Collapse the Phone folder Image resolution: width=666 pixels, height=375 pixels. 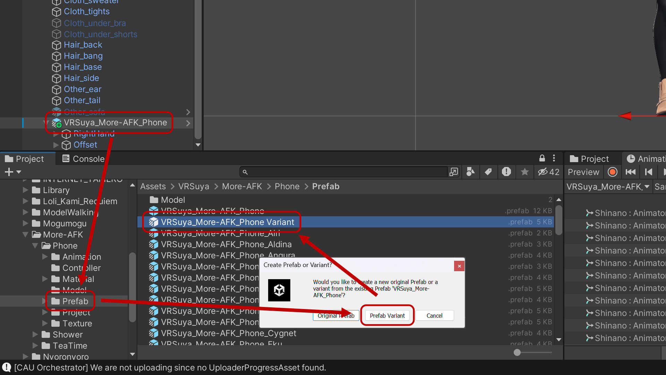click(35, 246)
